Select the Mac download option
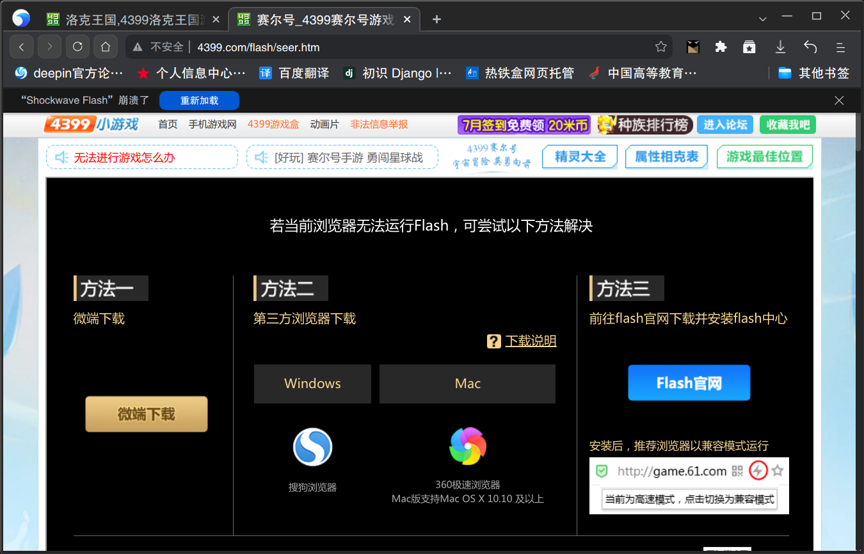The height and width of the screenshot is (554, 864). pos(467,384)
